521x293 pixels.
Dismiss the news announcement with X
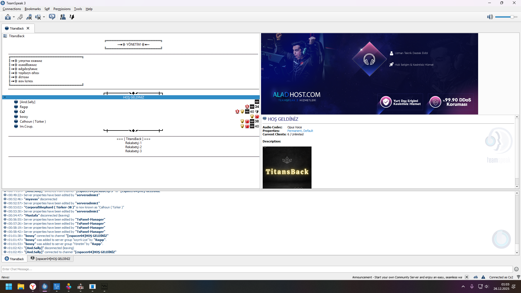(467, 277)
